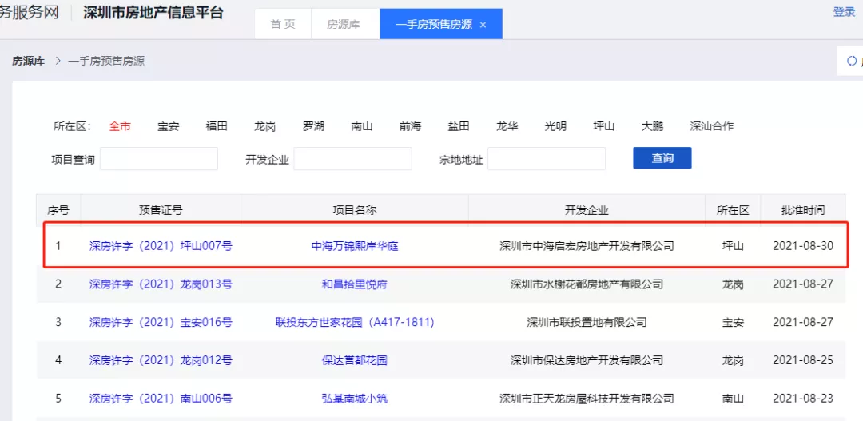Focus the 项目查询 input field

click(x=159, y=158)
